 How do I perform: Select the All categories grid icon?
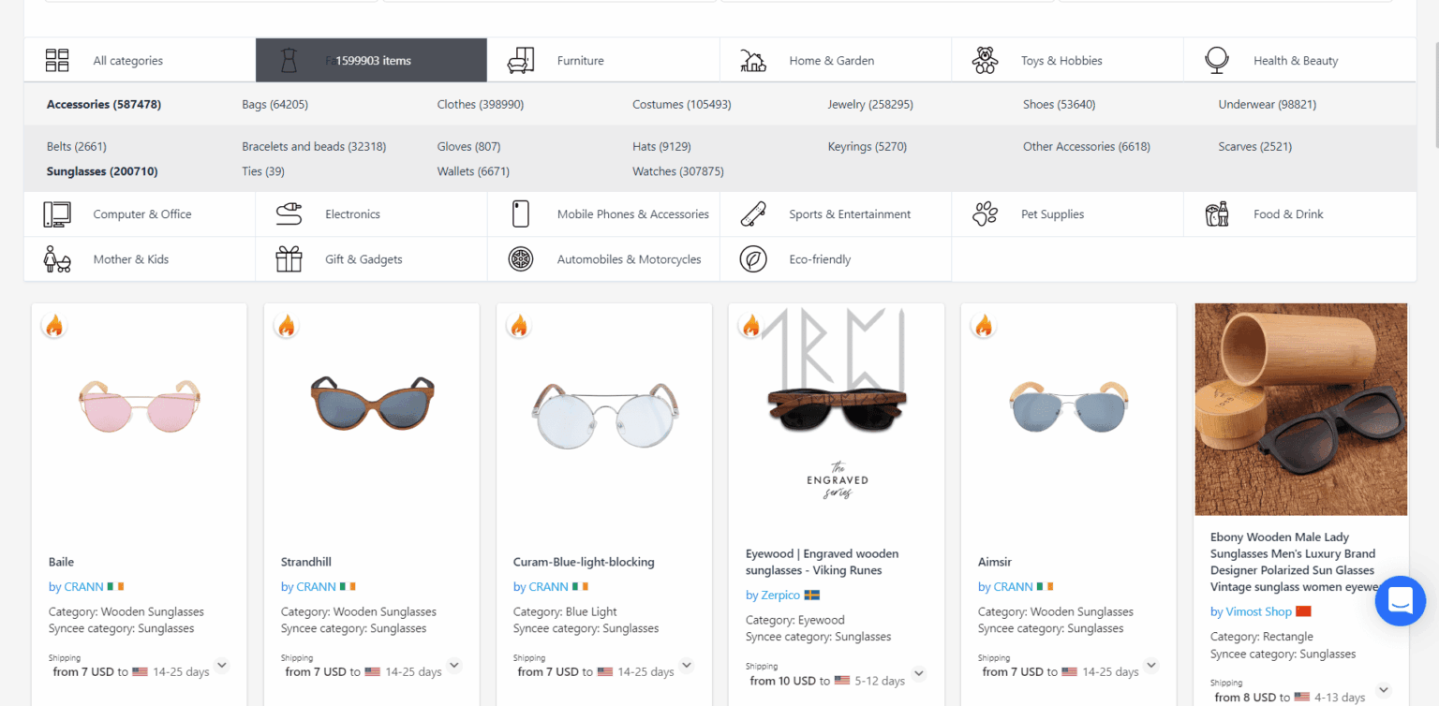click(56, 59)
